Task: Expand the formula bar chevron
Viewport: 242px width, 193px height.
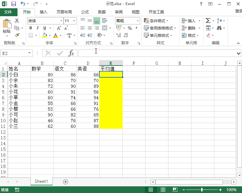Action: (x=238, y=53)
